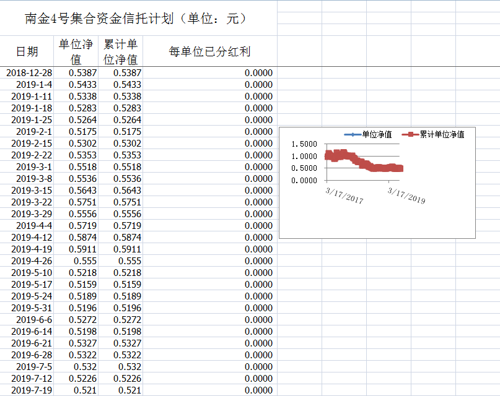Select 单位净值 value 0.5272 for 2019-6-6
Viewport: 500px width, 396px height.
coord(76,320)
